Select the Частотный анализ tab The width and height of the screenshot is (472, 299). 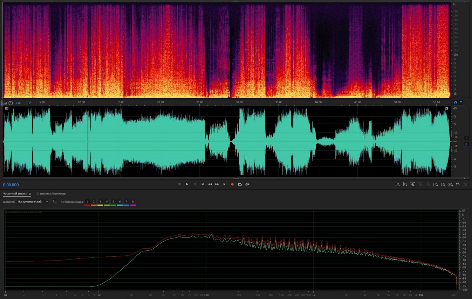tap(15, 194)
